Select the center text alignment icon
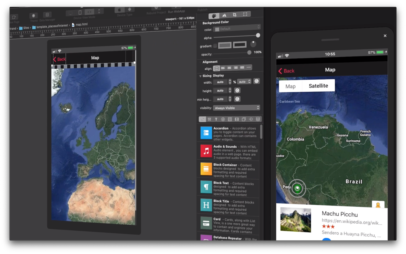This screenshot has width=406, height=254. coord(229,68)
